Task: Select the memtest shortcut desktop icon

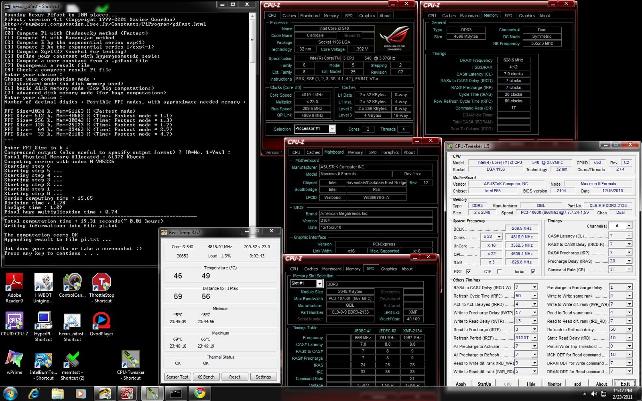Action: tap(73, 365)
